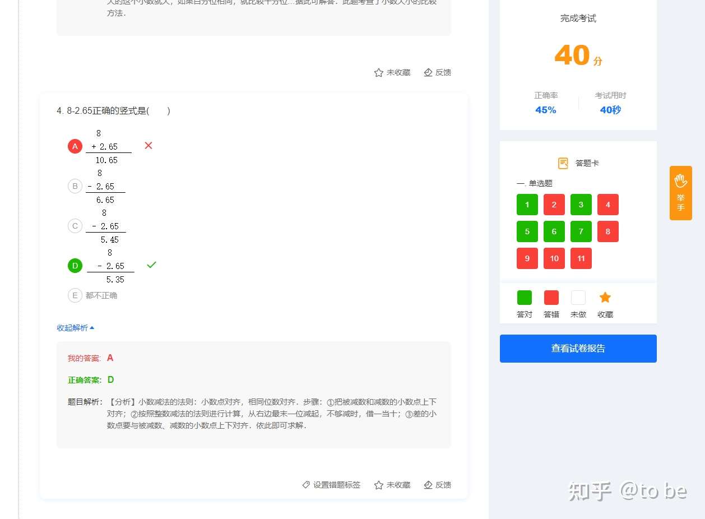Click the 收藏 star icon in the legend
The image size is (705, 519).
(x=605, y=297)
